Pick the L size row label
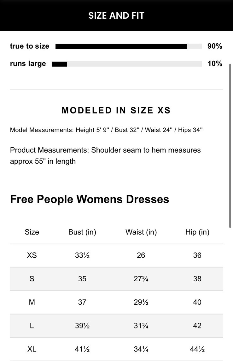 pos(32,326)
